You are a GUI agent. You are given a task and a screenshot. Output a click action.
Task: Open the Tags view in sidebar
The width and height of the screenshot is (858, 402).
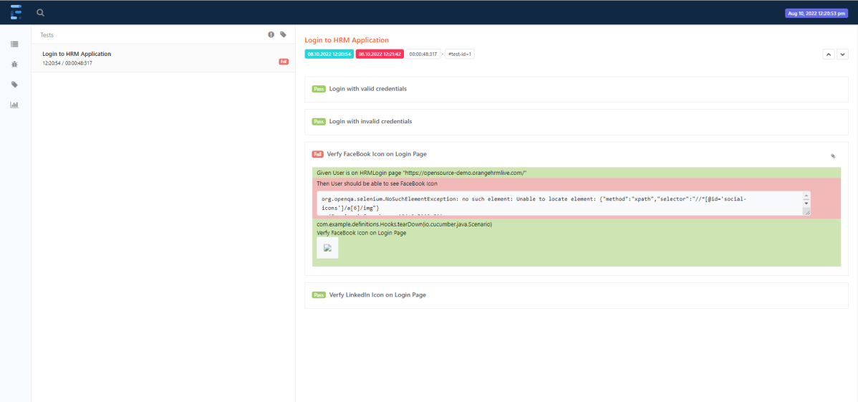14,85
